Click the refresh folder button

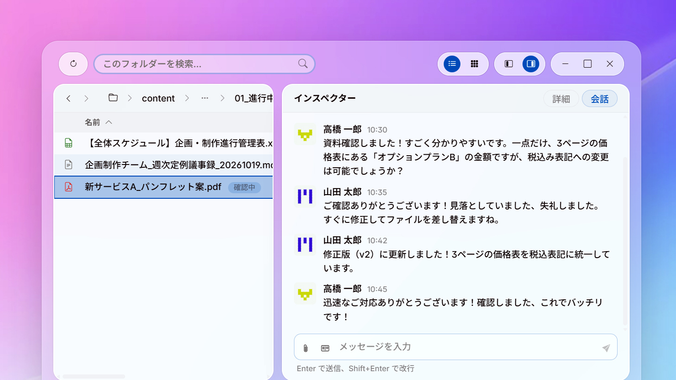[73, 64]
